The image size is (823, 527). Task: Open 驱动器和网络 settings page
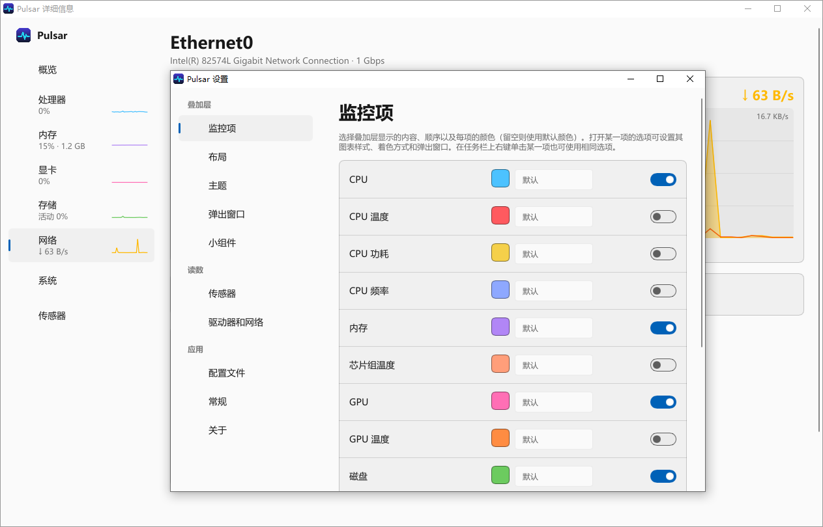pos(246,322)
